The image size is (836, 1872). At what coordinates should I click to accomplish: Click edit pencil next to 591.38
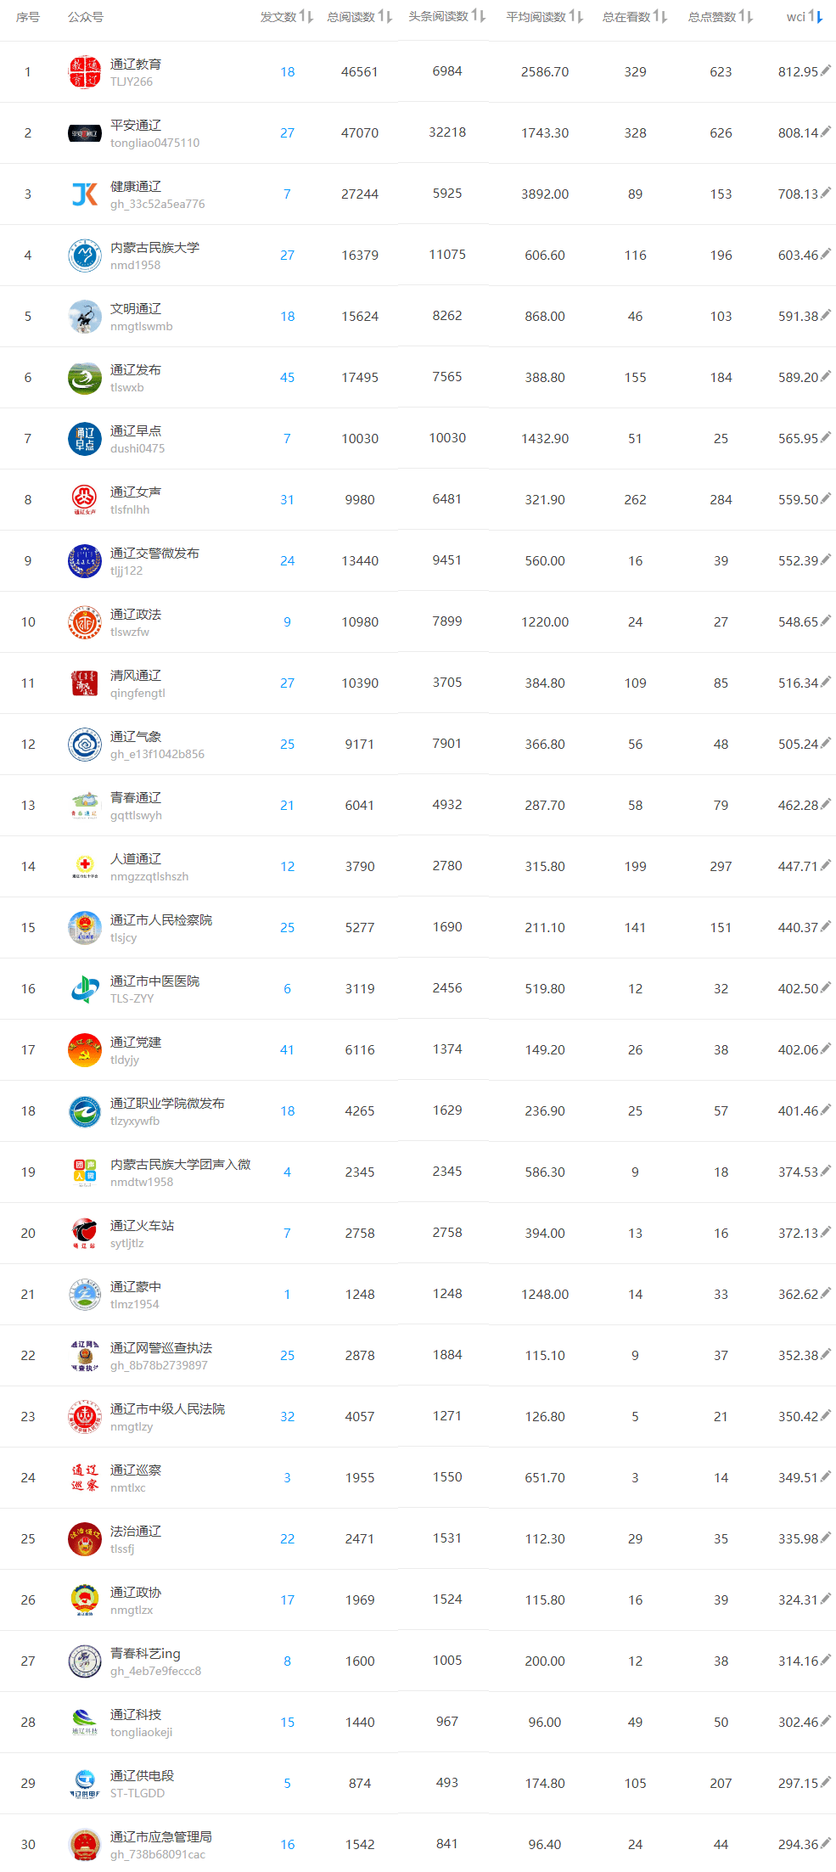point(826,315)
